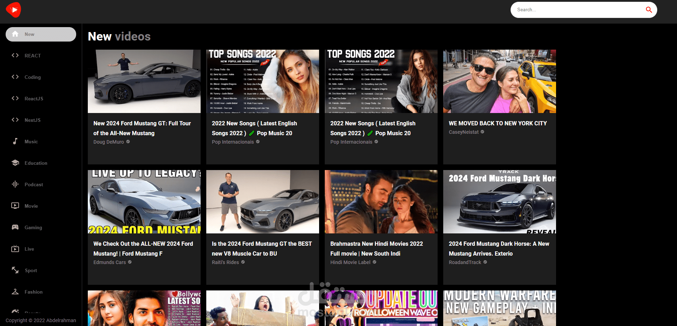Click the Fashion hanger icon

click(15, 291)
